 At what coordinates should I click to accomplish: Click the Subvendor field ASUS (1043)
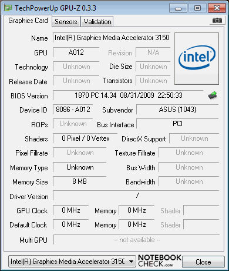tap(177, 110)
